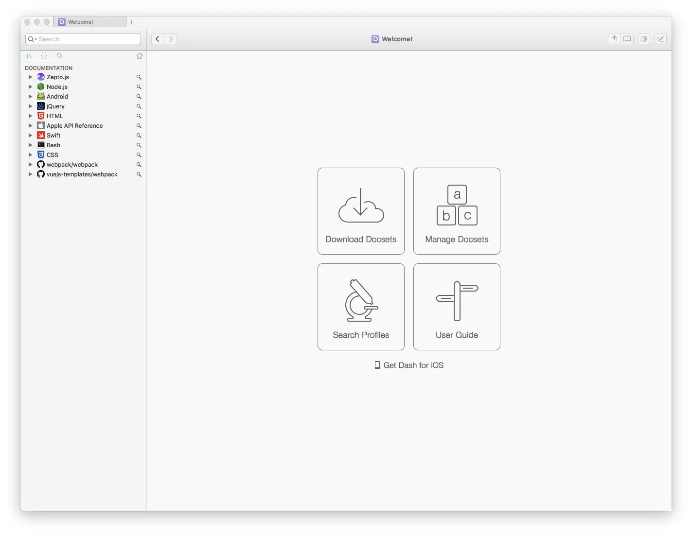Search within HTML via its magnifier
This screenshot has height=535, width=692.
tap(139, 116)
